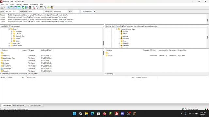Open directory listing filters icon
Screen dimensions: 209x117
point(41,7)
